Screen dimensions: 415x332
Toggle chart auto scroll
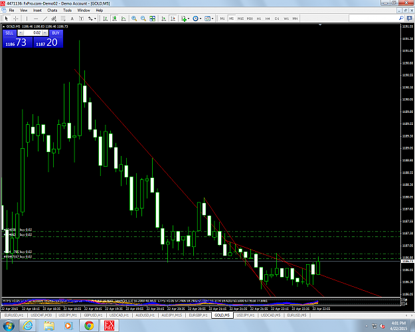pos(164,19)
